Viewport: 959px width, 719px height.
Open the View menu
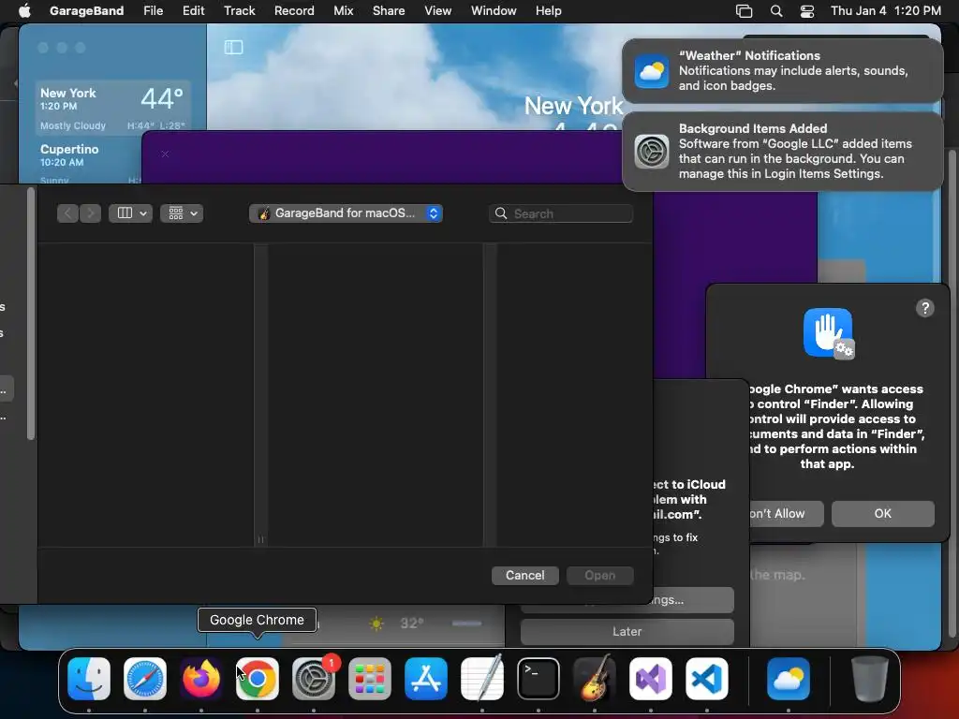(438, 10)
